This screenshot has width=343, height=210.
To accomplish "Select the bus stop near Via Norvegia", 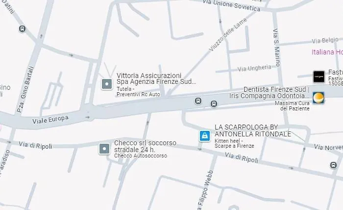I will click(x=333, y=165).
